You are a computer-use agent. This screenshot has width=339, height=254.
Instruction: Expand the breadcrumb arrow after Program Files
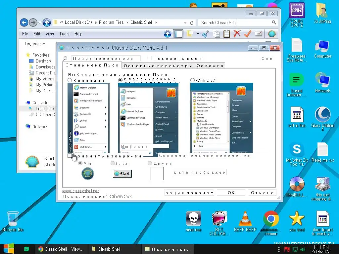click(x=127, y=22)
